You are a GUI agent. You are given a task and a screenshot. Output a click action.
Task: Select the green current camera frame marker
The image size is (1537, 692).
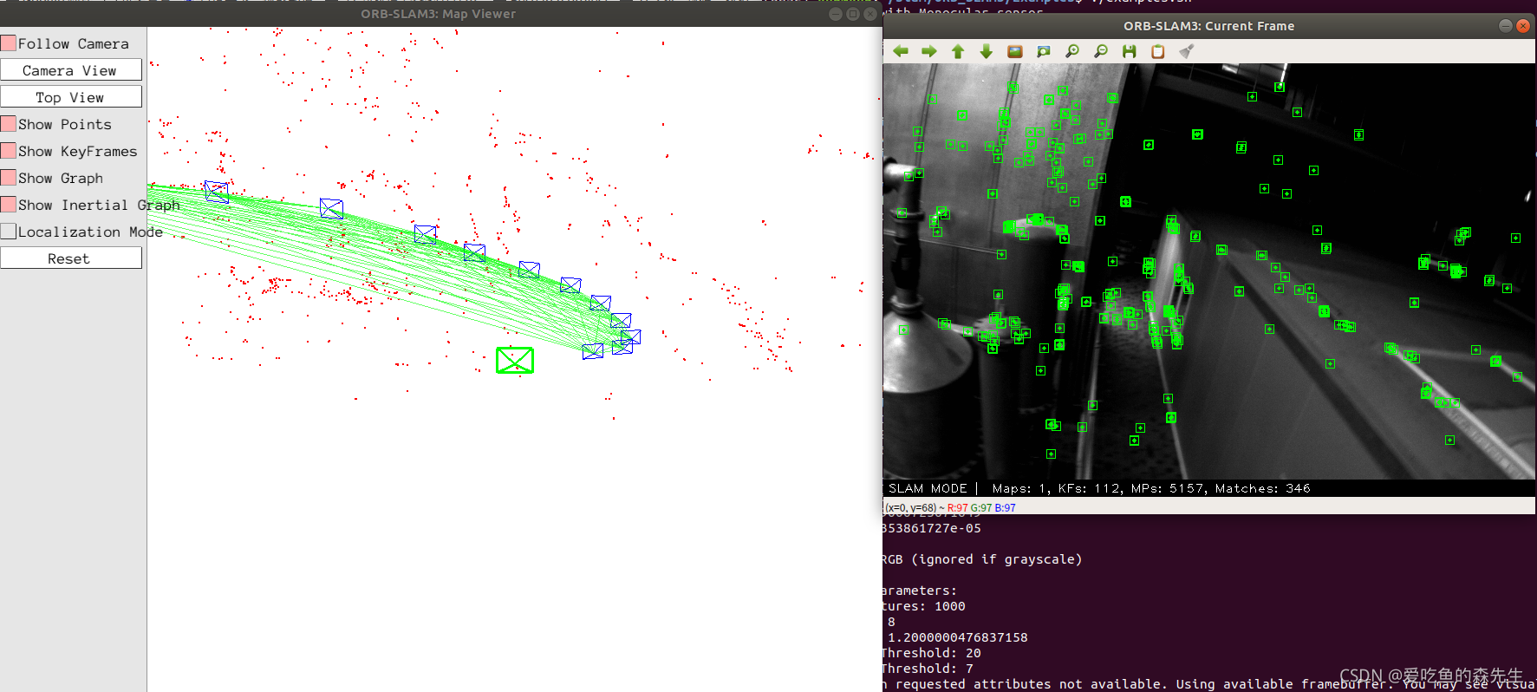pyautogui.click(x=515, y=360)
